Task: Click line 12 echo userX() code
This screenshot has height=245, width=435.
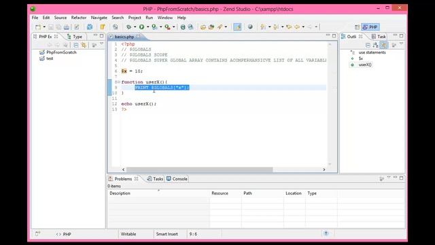Action: 139,104
